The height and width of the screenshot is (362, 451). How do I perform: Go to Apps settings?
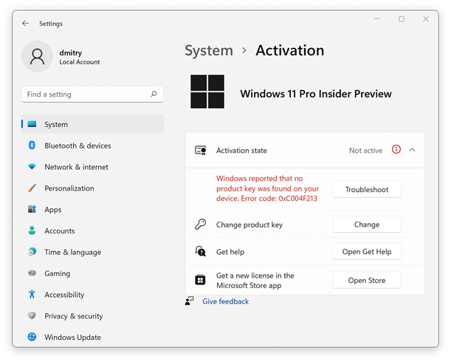tap(92, 209)
